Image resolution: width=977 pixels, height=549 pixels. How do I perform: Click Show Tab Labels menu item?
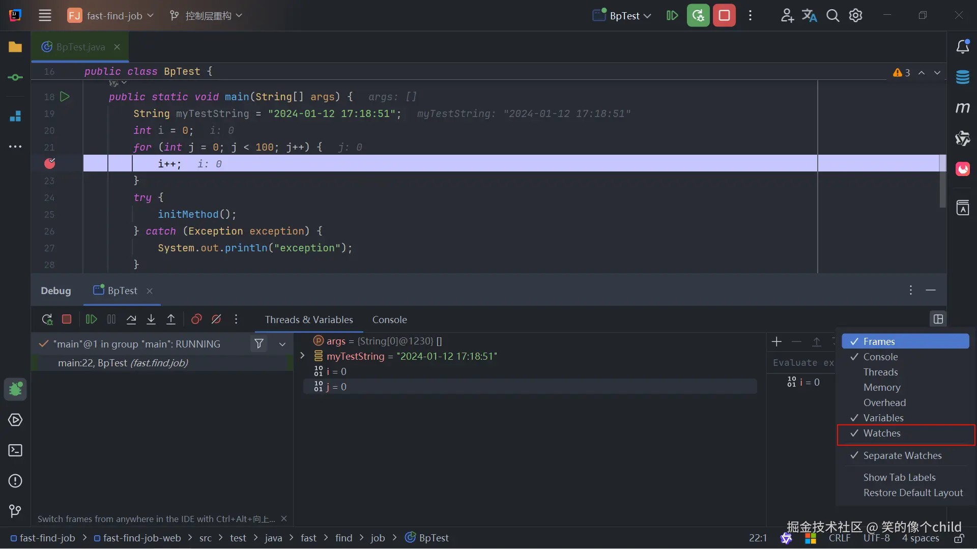905,477
